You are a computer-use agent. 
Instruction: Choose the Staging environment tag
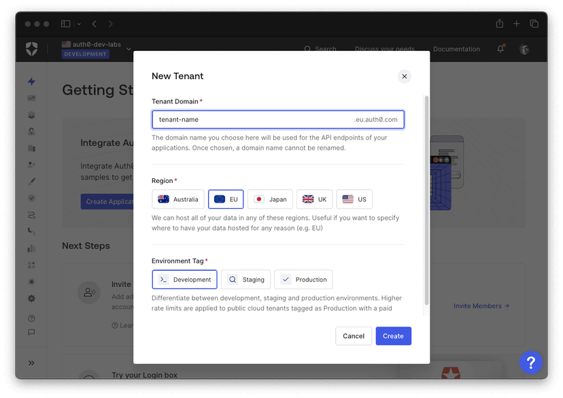245,279
